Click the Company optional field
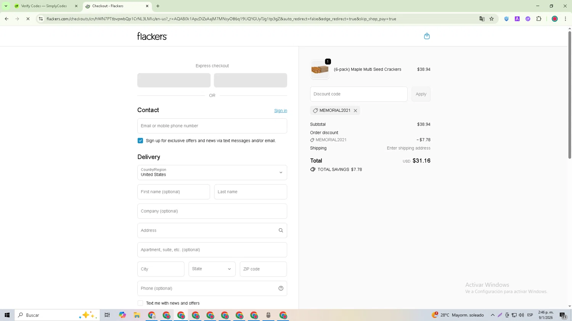 pos(212,211)
